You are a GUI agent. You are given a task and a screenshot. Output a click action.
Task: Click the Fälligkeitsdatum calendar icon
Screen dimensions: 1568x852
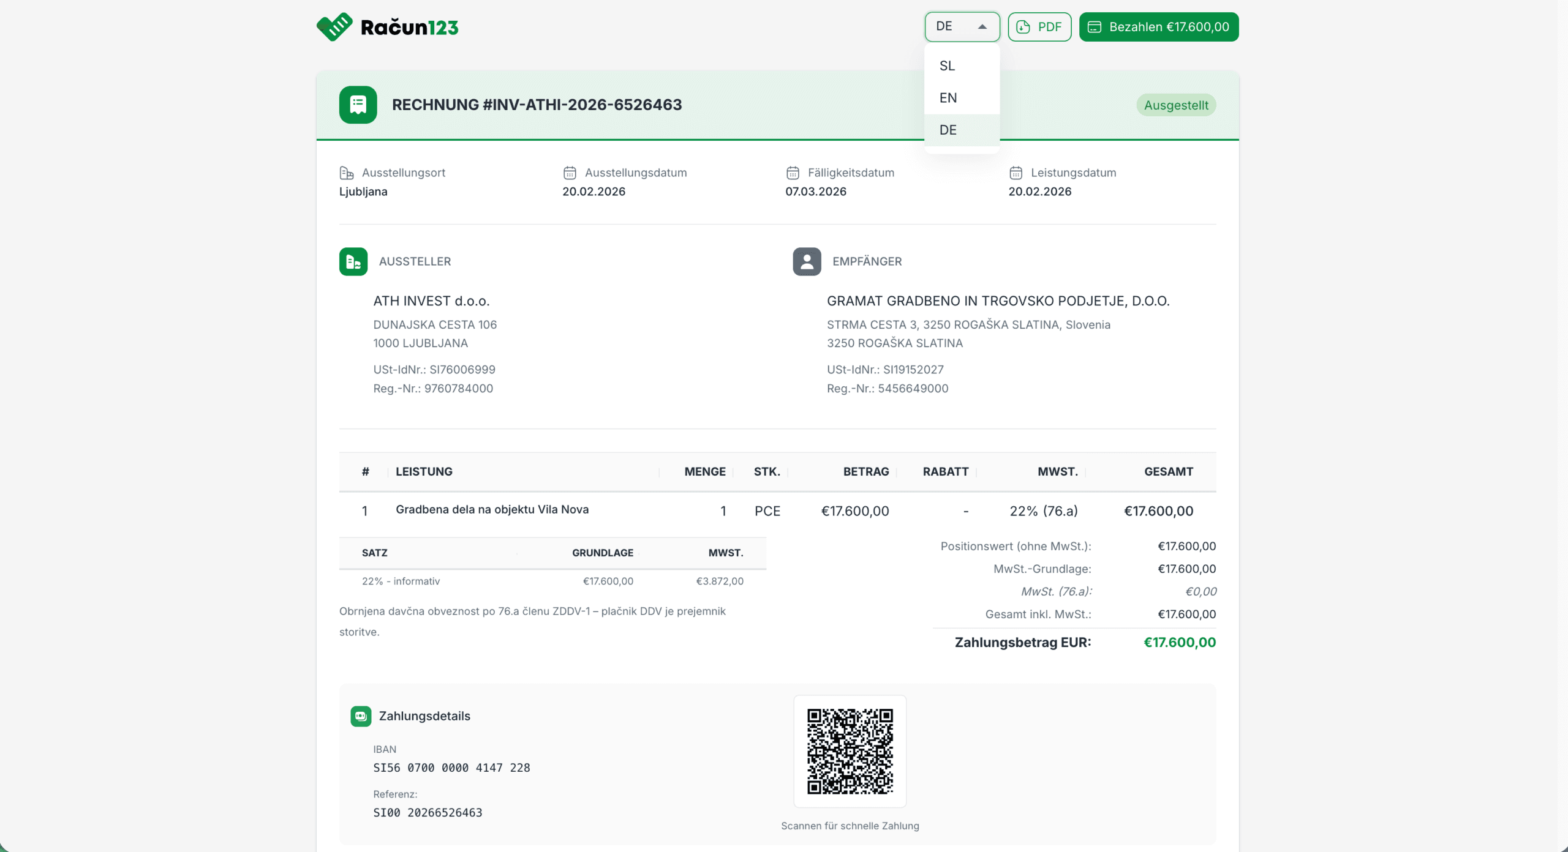click(x=793, y=173)
